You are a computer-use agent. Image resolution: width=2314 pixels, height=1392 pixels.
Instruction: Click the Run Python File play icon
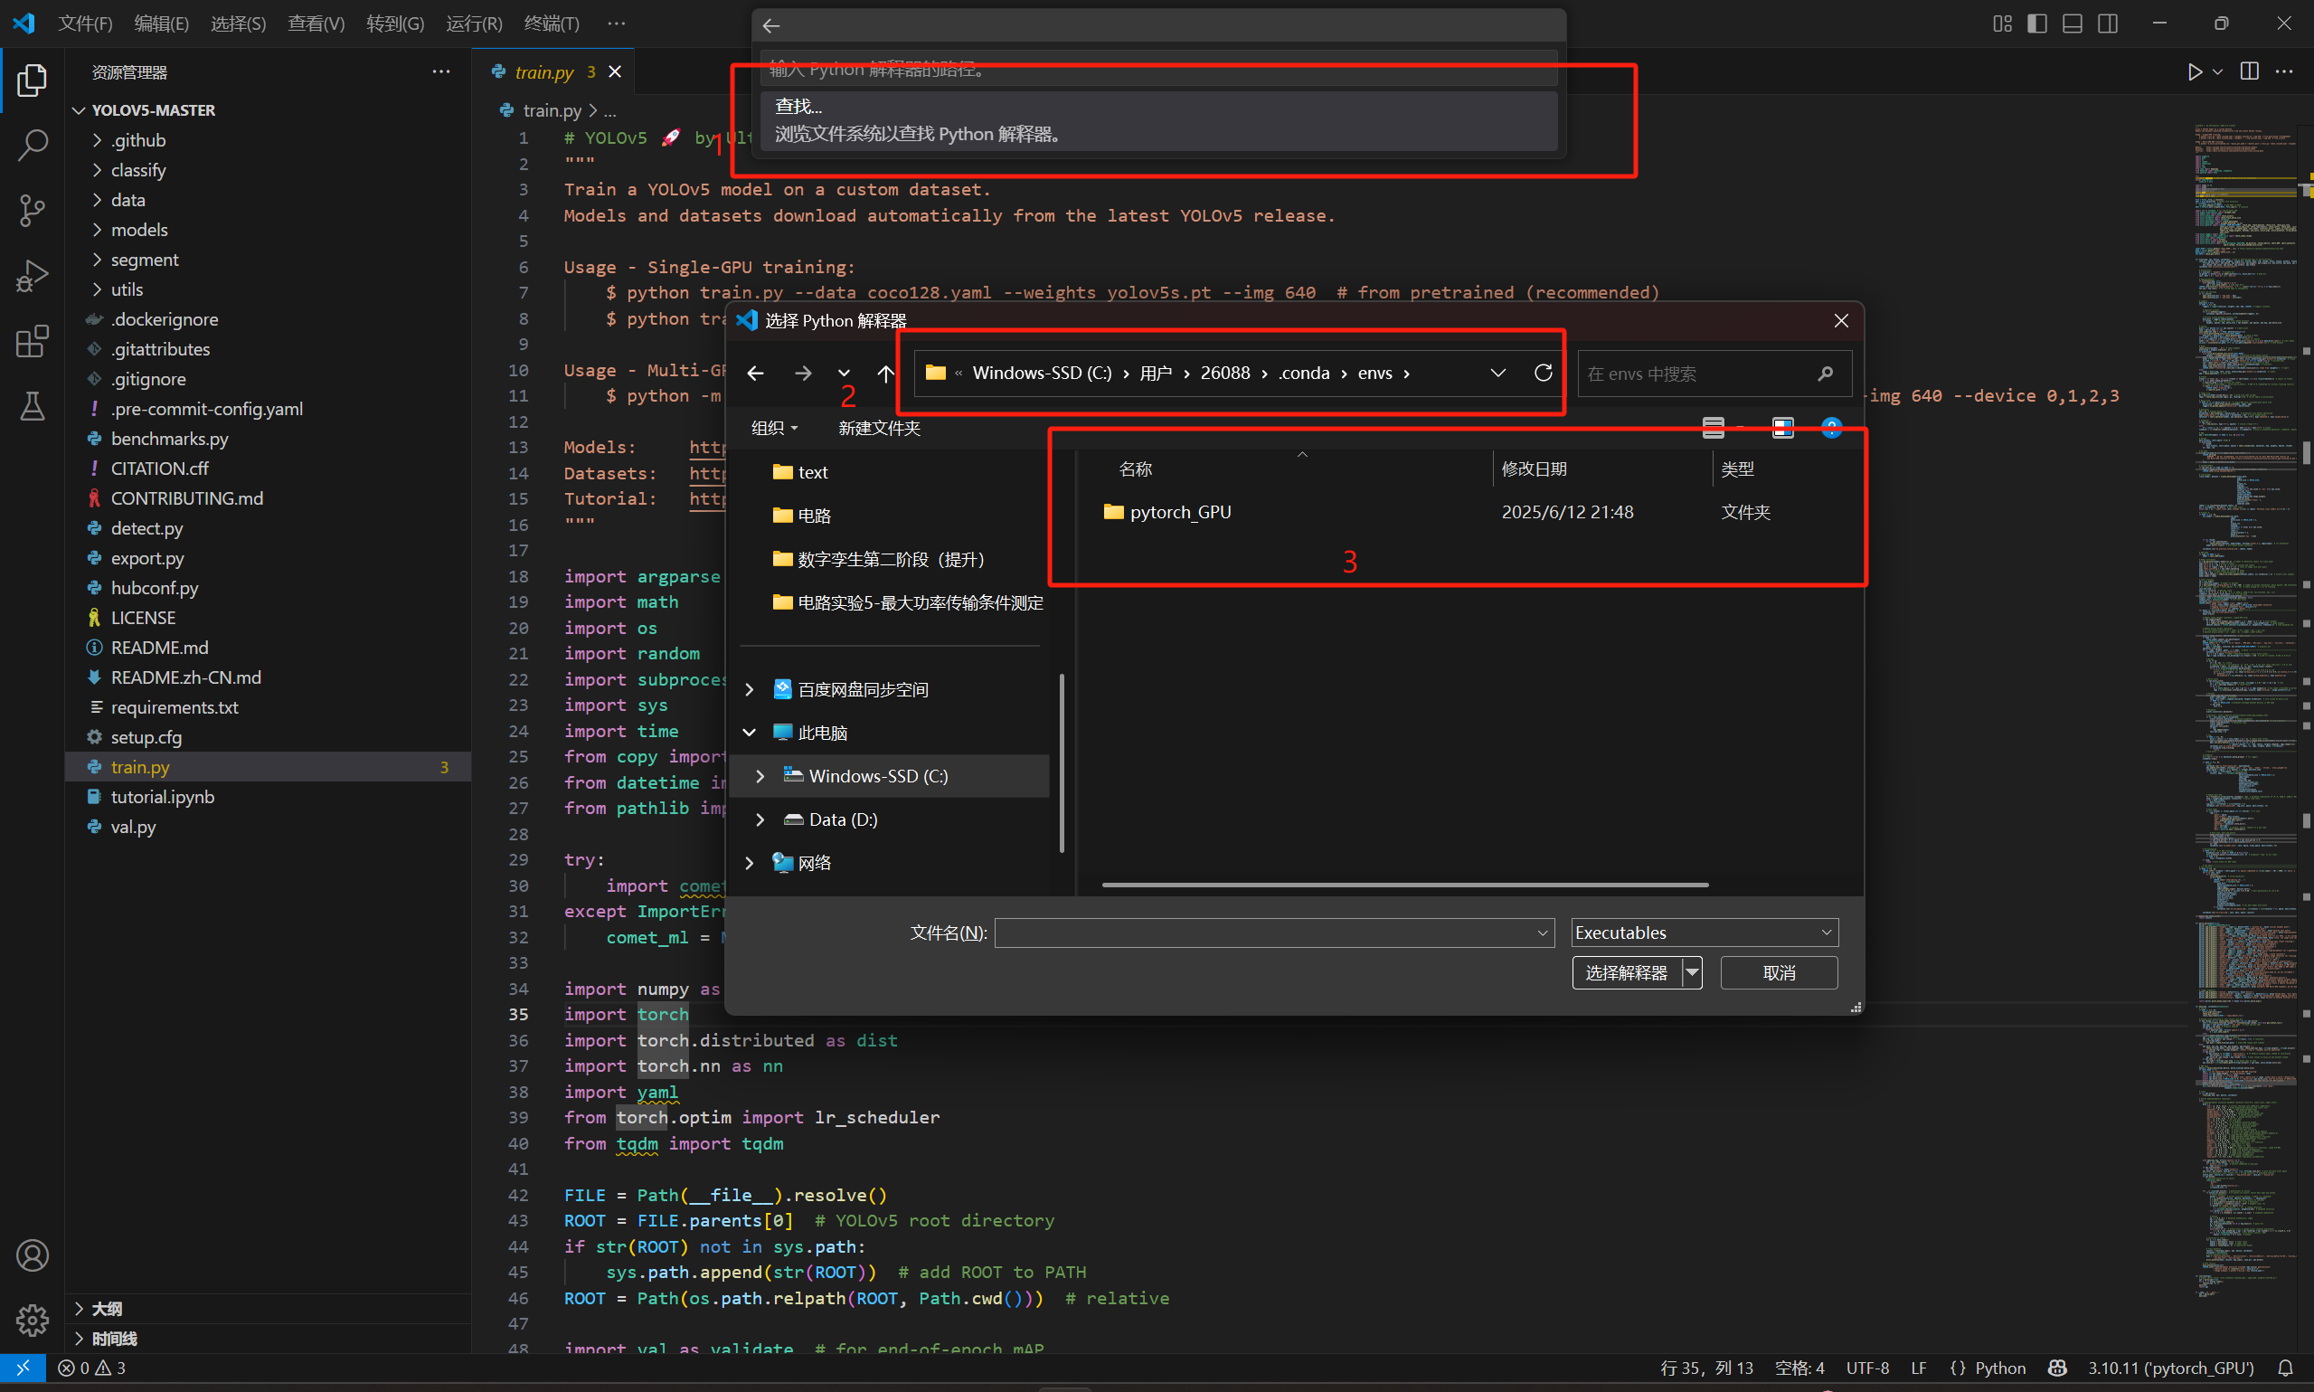[x=2194, y=72]
